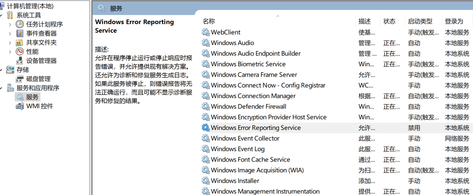Click 正在... status of Windows Defender Firewall
The height and width of the screenshot is (195, 473).
coord(392,106)
